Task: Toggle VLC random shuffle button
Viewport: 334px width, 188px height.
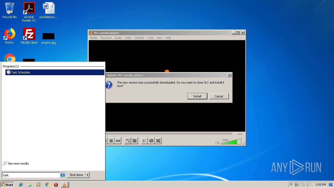Action: pos(158,141)
